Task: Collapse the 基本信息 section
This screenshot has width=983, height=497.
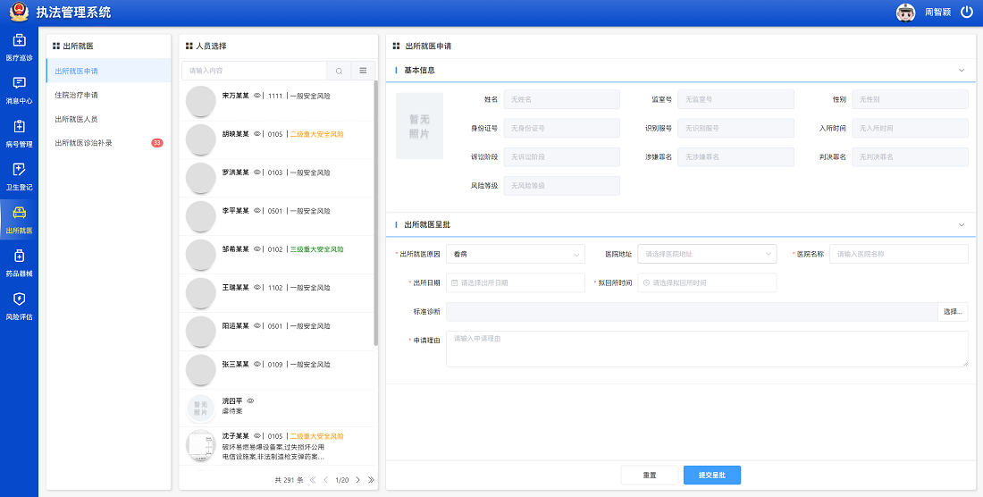Action: 962,70
